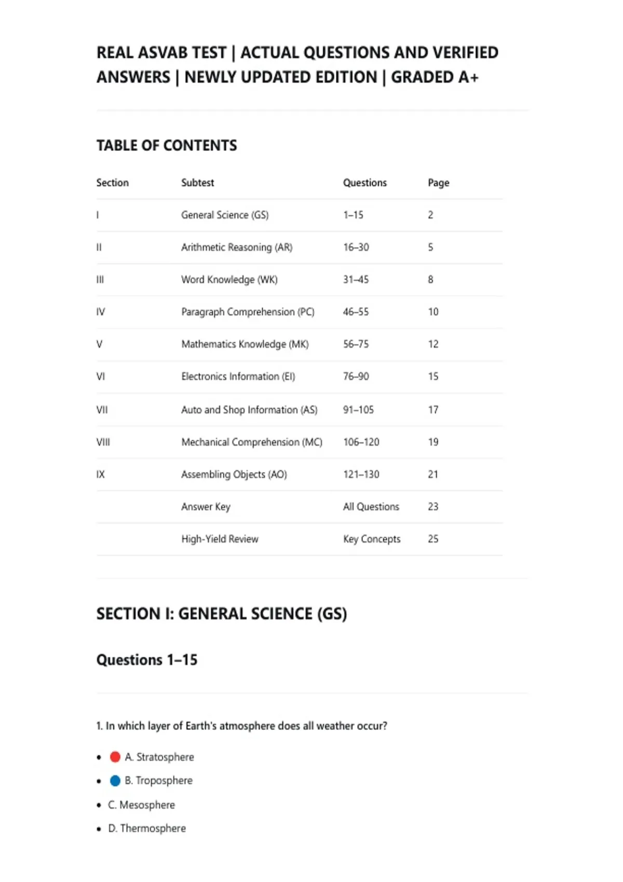Image resolution: width=623 pixels, height=882 pixels.
Task: Open Paragraph Comprehension (PC) entry
Action: pyautogui.click(x=248, y=312)
